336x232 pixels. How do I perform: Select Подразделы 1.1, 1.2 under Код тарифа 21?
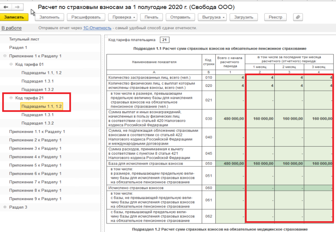click(x=42, y=106)
